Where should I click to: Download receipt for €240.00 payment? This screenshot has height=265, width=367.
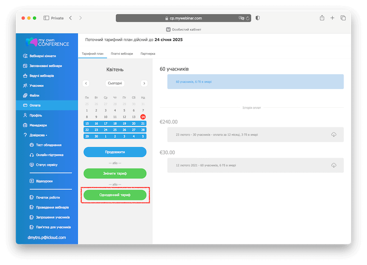tap(334, 134)
